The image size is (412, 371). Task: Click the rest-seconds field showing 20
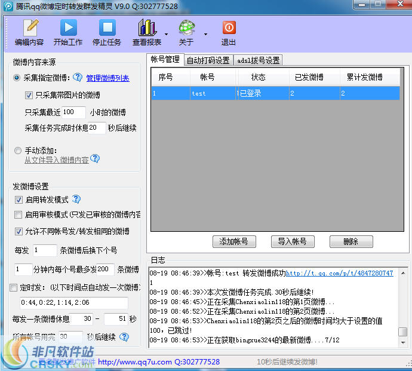coord(96,127)
